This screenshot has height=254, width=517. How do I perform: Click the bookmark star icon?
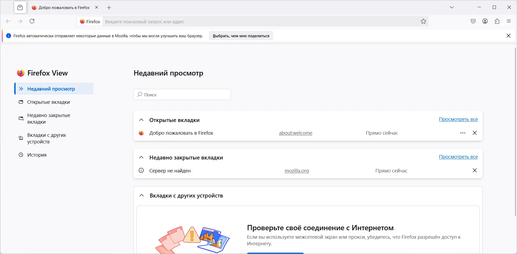coord(423,21)
